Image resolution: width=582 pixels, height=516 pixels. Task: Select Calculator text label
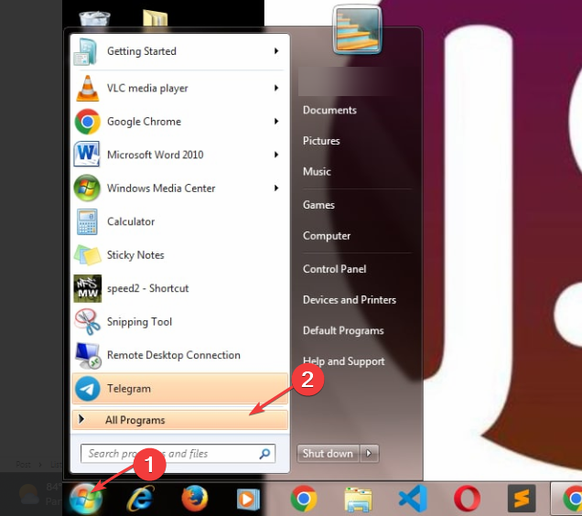pyautogui.click(x=131, y=221)
